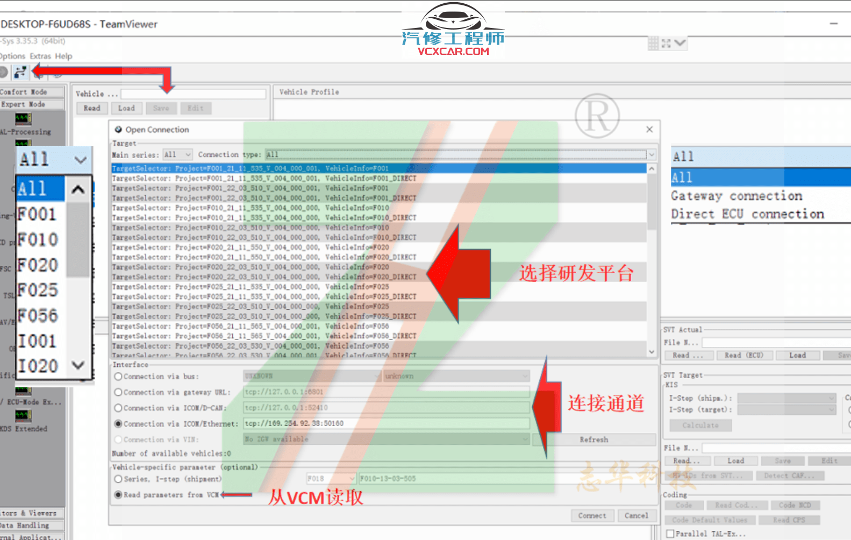Click the series list scroll-down arrow
Screen dimensions: 851x540
78,366
